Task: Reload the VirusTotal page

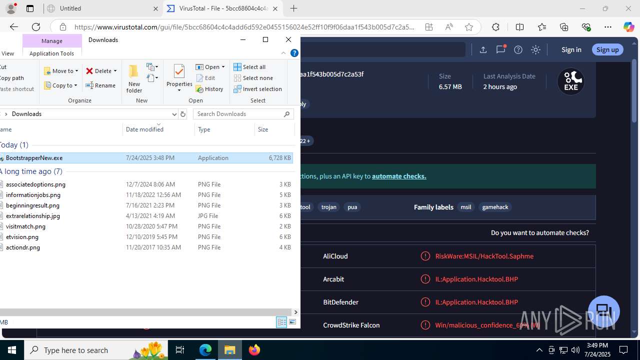Action: (x=36, y=27)
